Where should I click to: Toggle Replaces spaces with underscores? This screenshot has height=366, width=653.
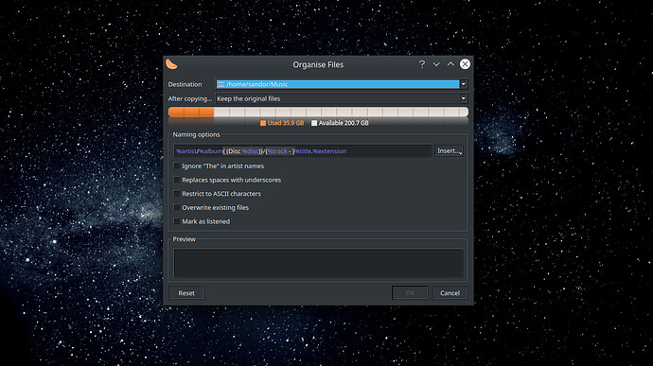tap(177, 180)
